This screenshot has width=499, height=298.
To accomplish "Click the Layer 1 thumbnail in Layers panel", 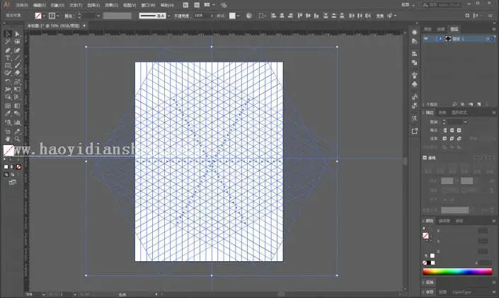I will coord(448,38).
